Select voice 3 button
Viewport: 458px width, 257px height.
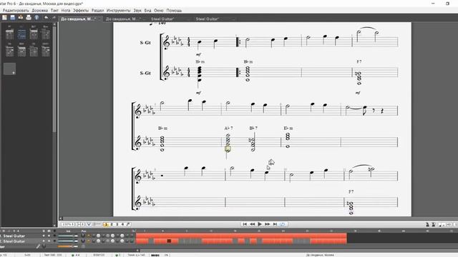[x=117, y=224]
